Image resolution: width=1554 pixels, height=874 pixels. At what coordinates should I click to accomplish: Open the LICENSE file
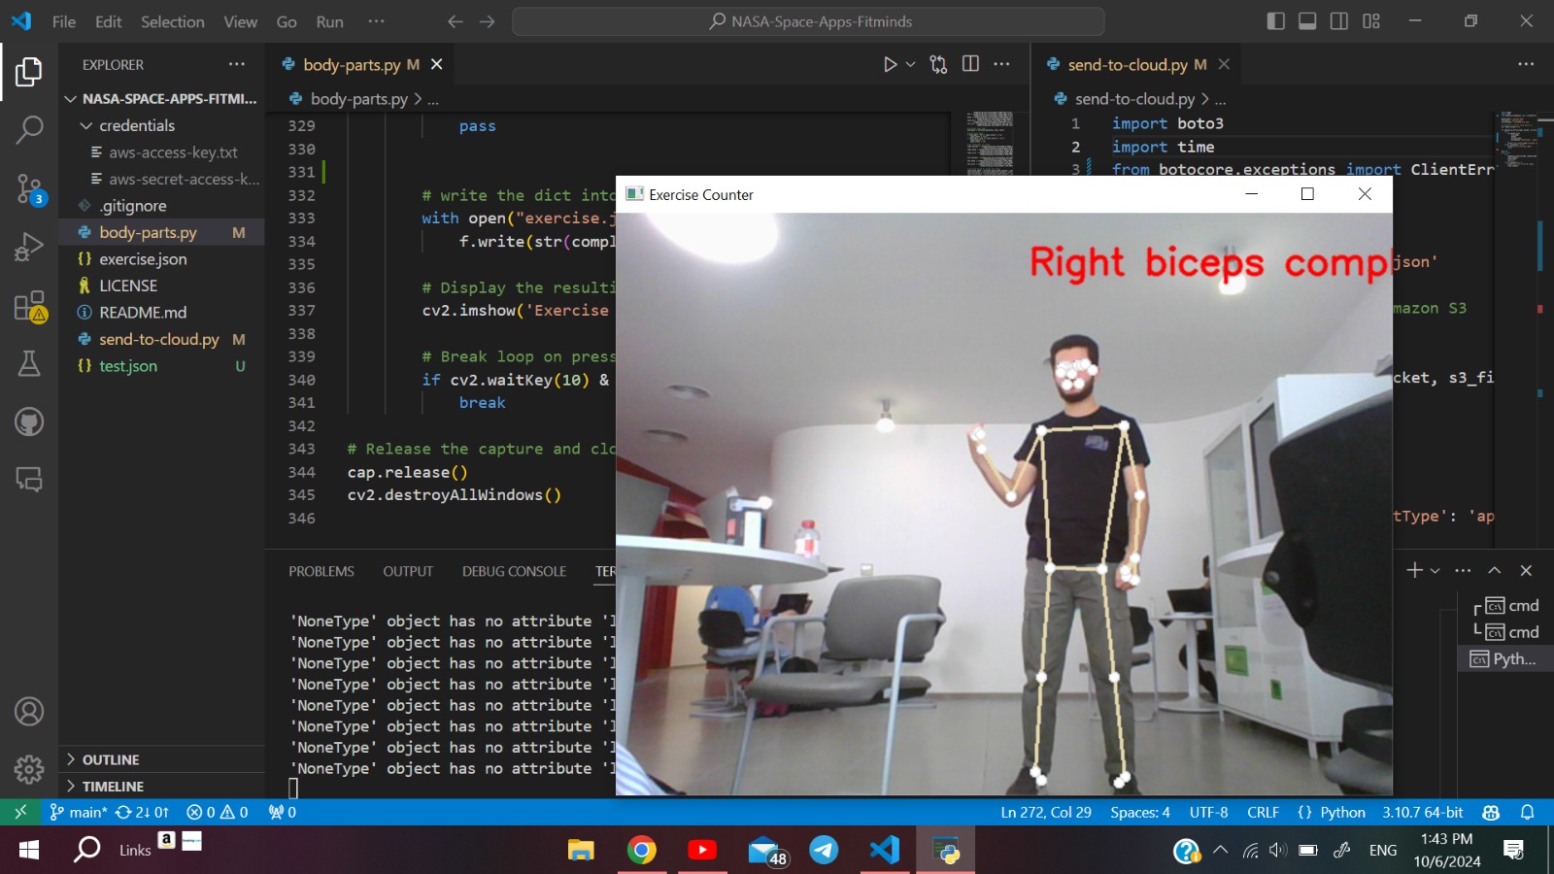point(161,286)
